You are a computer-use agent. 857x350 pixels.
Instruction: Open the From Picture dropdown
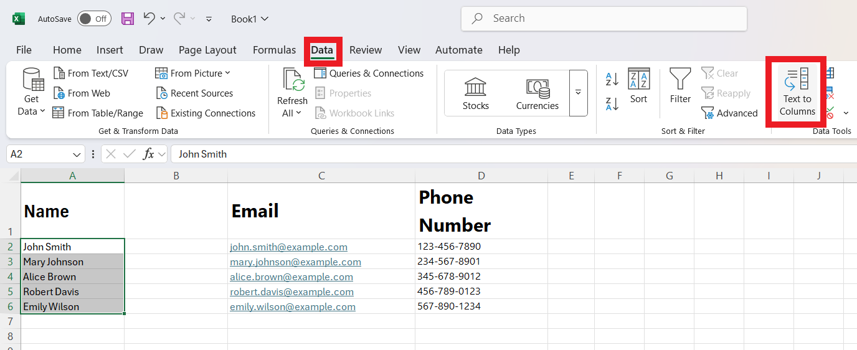coord(192,73)
